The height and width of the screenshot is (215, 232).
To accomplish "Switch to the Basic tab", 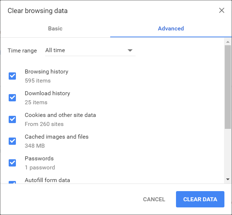I will (55, 29).
